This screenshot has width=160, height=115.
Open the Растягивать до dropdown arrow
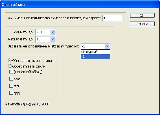[x=53, y=39]
